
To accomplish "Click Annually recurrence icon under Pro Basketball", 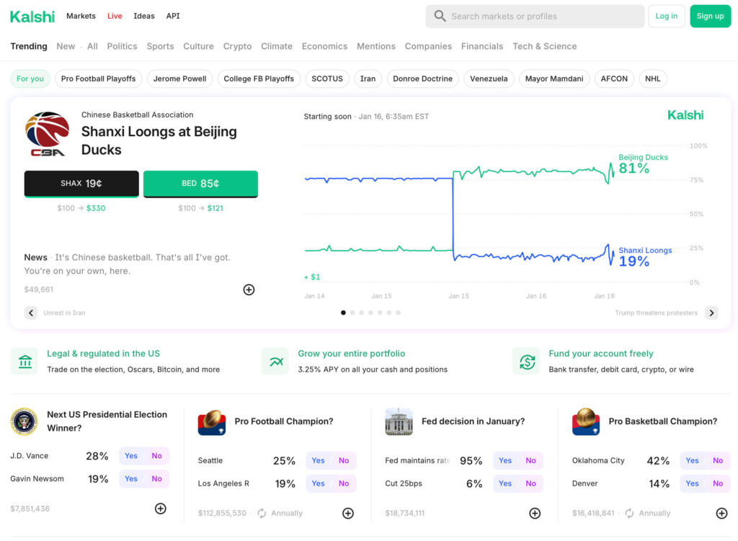I will [x=629, y=513].
